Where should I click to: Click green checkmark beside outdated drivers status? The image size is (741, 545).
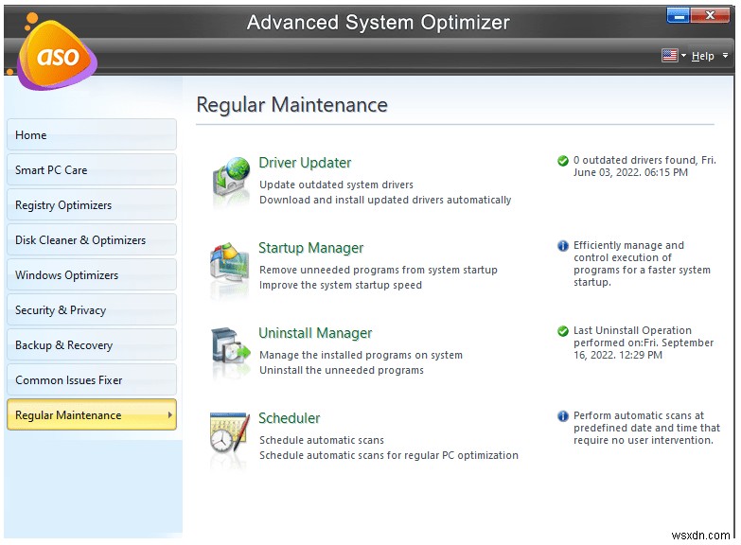[562, 161]
